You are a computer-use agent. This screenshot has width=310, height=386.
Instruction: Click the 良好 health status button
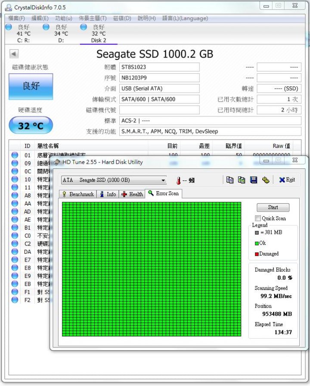[31, 87]
